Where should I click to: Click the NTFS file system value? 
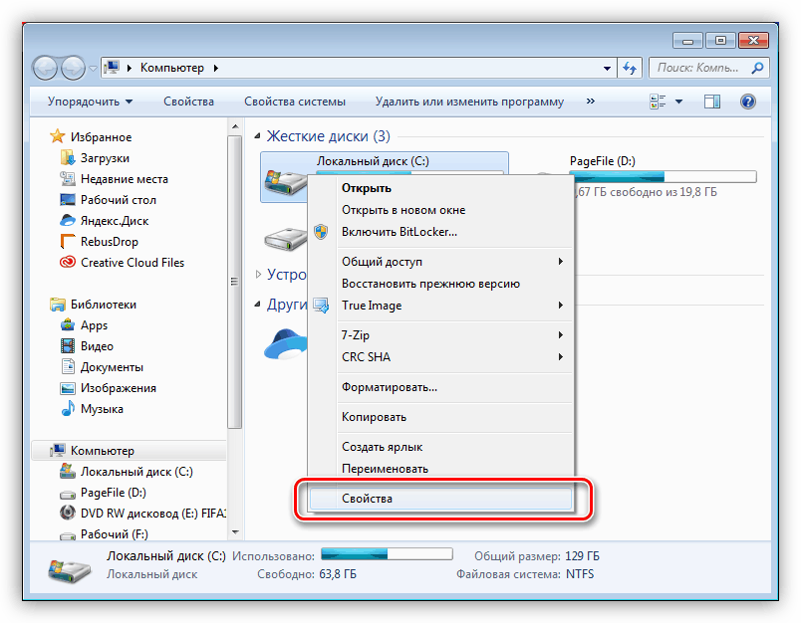point(580,574)
